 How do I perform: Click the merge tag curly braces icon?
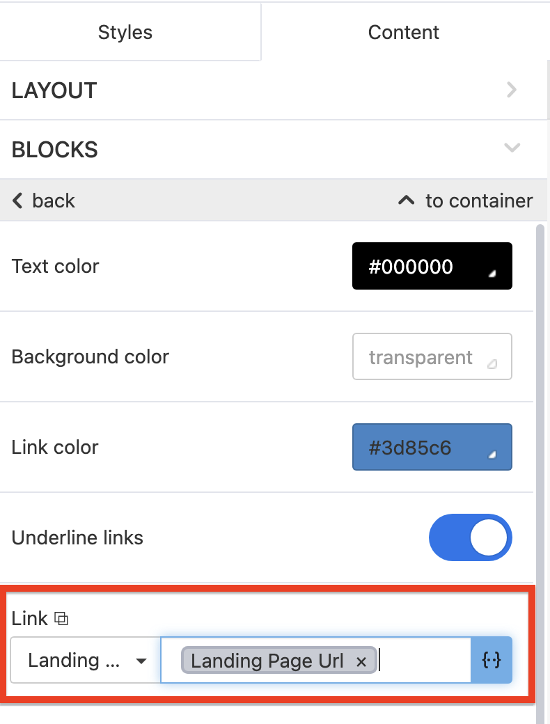(492, 661)
